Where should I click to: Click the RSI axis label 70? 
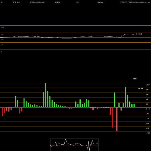tap(2, 35)
